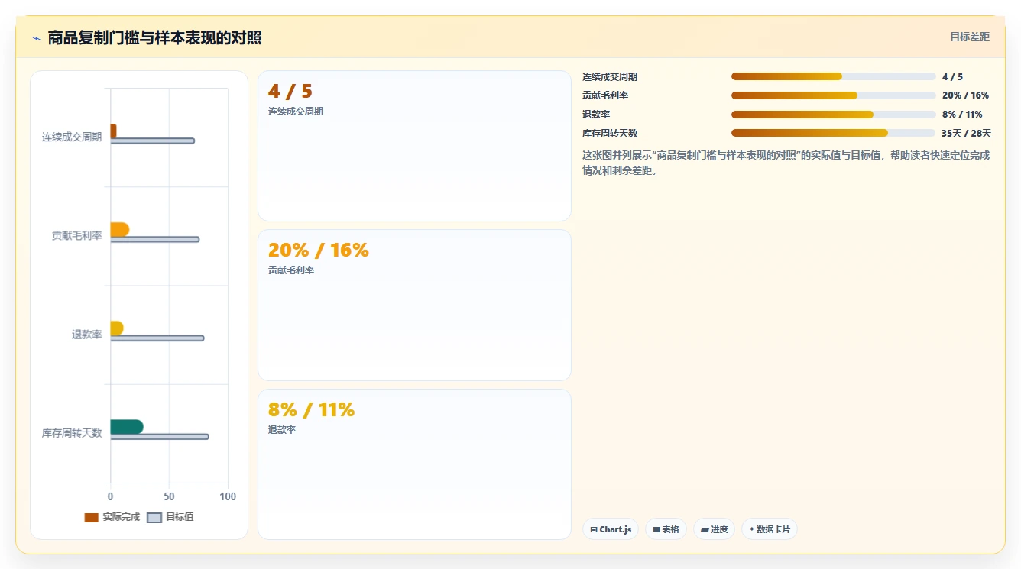Image resolution: width=1021 pixels, height=569 pixels.
Task: Select the 进度 tag chip
Action: [714, 529]
